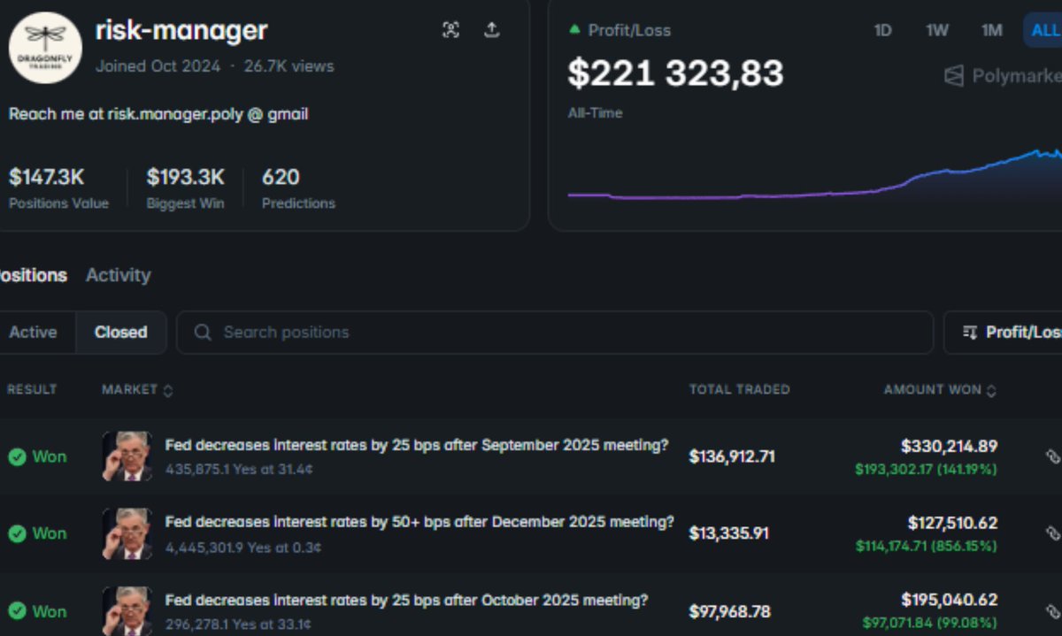Screen dimensions: 1062x636
Task: Click the $195,040.62 amount won
Action: (x=949, y=601)
